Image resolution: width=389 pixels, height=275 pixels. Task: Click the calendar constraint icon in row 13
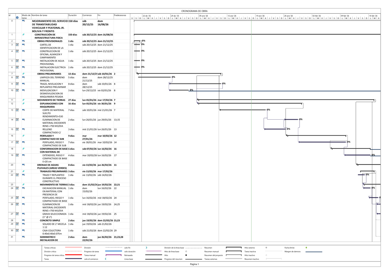[17, 110]
